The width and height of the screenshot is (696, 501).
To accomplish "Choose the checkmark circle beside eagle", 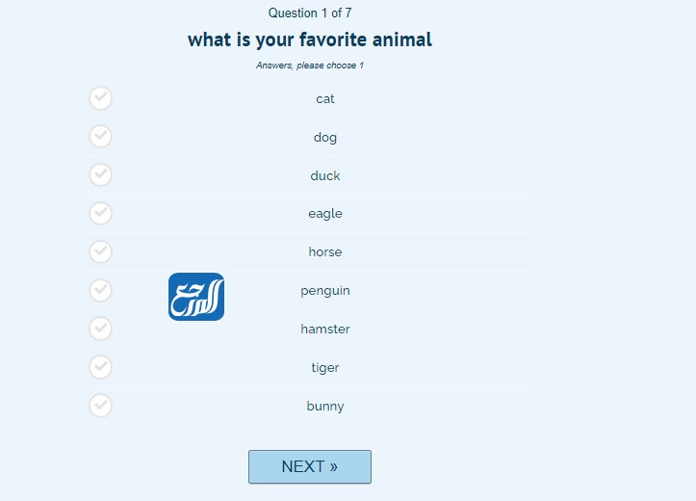I will click(x=100, y=213).
